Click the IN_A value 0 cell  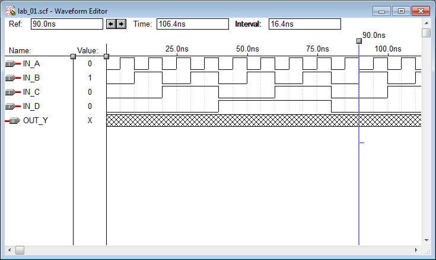tap(90, 64)
